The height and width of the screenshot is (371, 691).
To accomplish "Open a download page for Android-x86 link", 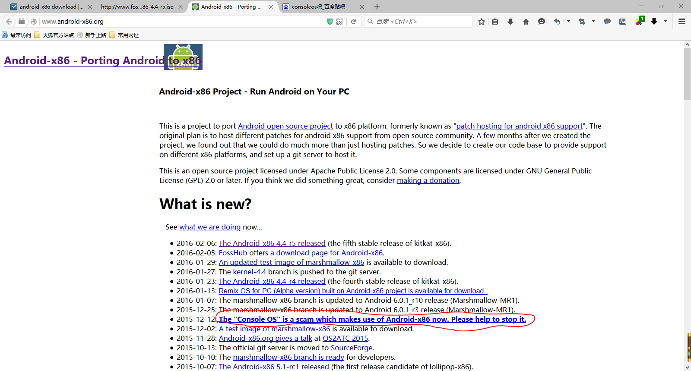I will pos(326,253).
